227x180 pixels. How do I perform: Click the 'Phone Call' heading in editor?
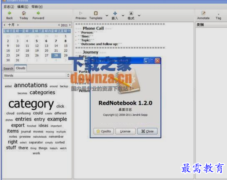point(93,28)
